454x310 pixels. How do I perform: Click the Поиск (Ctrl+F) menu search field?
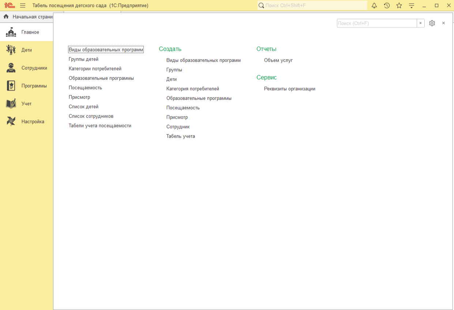pyautogui.click(x=376, y=23)
